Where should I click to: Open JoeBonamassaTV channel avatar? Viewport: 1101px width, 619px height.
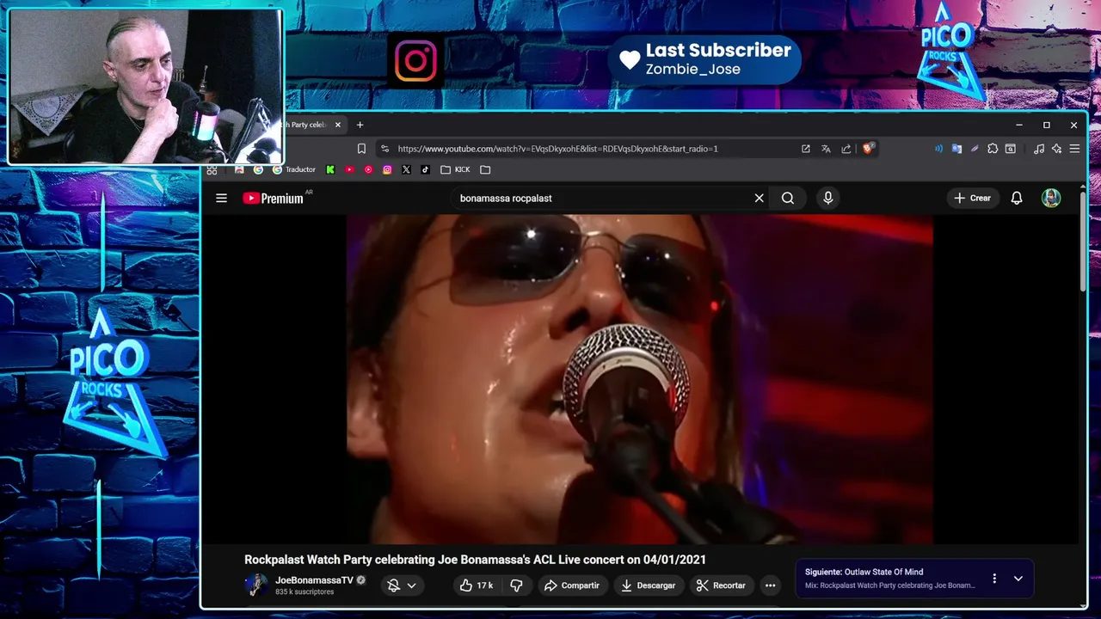coord(256,585)
